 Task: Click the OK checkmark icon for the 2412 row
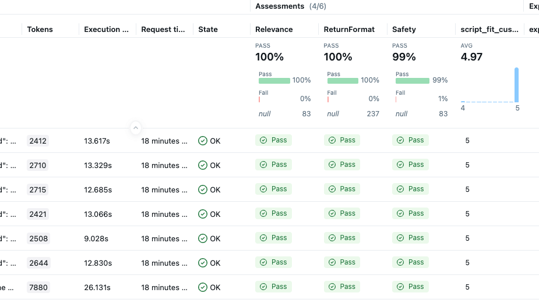pos(203,141)
